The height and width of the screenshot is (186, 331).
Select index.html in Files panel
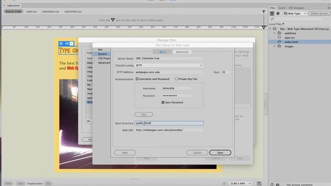pyautogui.click(x=291, y=42)
